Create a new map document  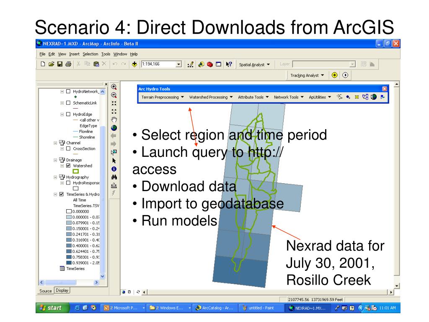click(43, 64)
